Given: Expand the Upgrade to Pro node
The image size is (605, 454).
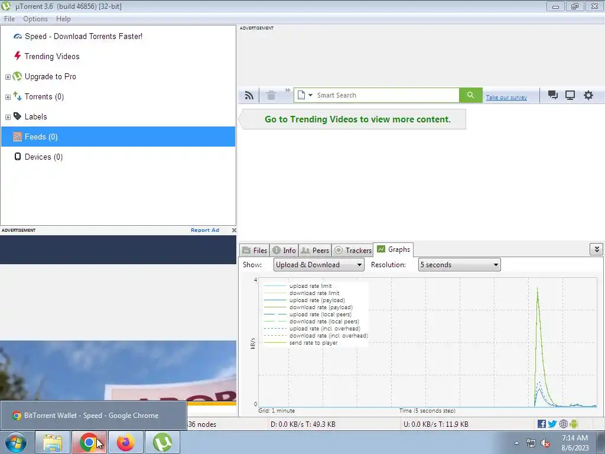Looking at the screenshot, I should pos(8,77).
